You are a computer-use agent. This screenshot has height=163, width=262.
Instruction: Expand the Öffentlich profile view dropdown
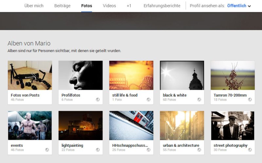click(239, 6)
